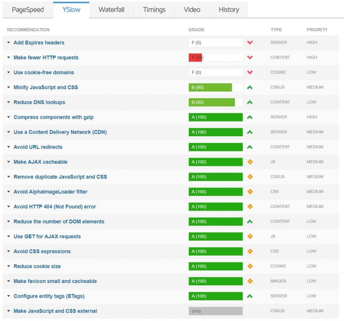Viewport: 344px width, 321px height.
Task: Click the red trend arrow for Make fewer HTTP requests
Action: [250, 57]
